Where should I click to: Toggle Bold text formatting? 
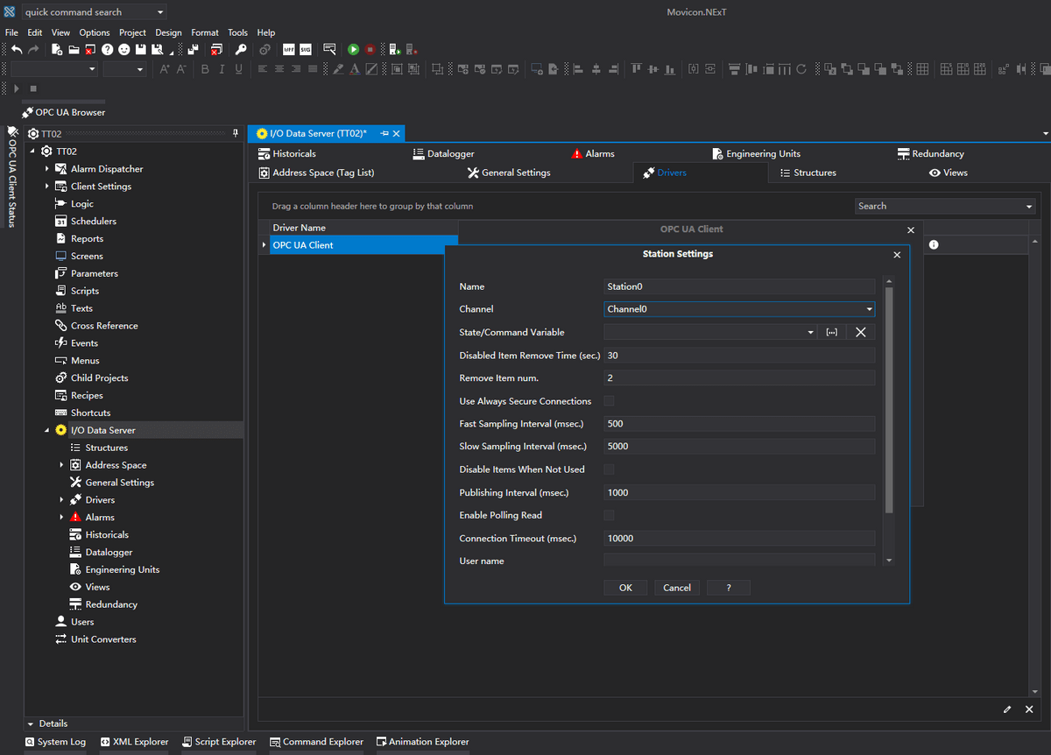[x=205, y=69]
